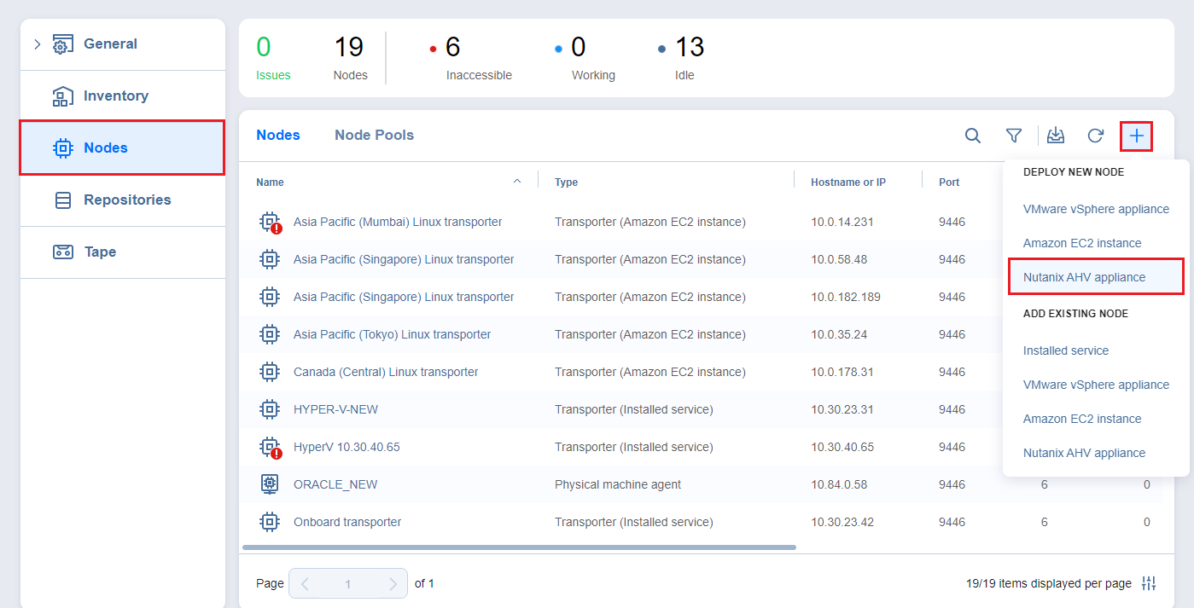Open the filter funnel icon
The image size is (1194, 608).
tap(1014, 136)
